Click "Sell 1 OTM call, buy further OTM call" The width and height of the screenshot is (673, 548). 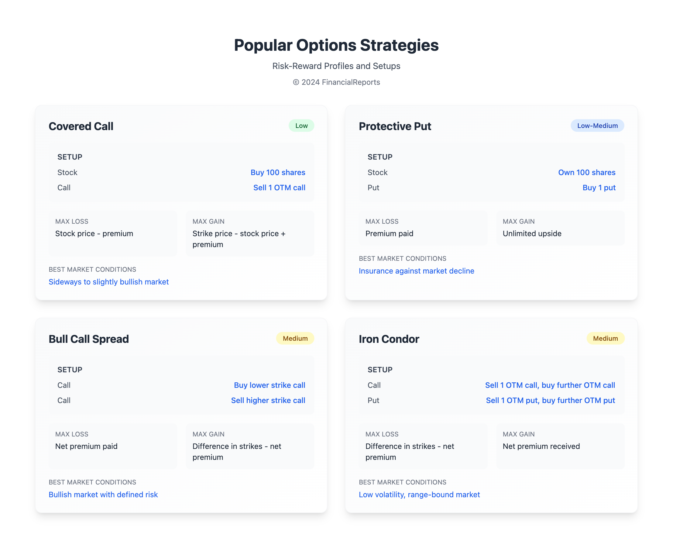(550, 385)
